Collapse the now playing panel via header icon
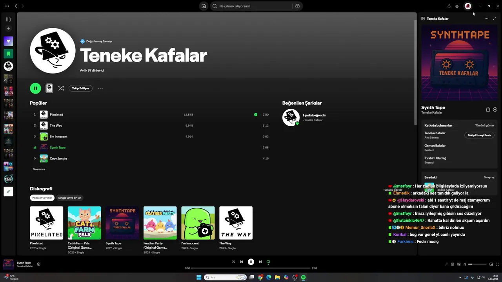The height and width of the screenshot is (282, 502). pyautogui.click(x=423, y=18)
